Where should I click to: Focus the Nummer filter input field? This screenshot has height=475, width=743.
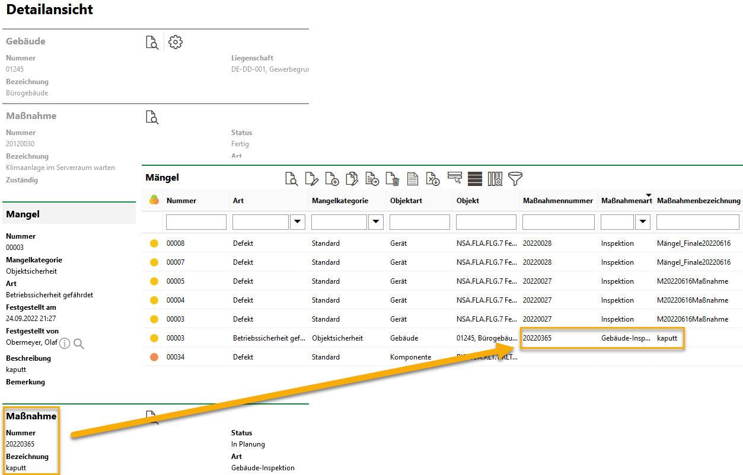pos(196,222)
